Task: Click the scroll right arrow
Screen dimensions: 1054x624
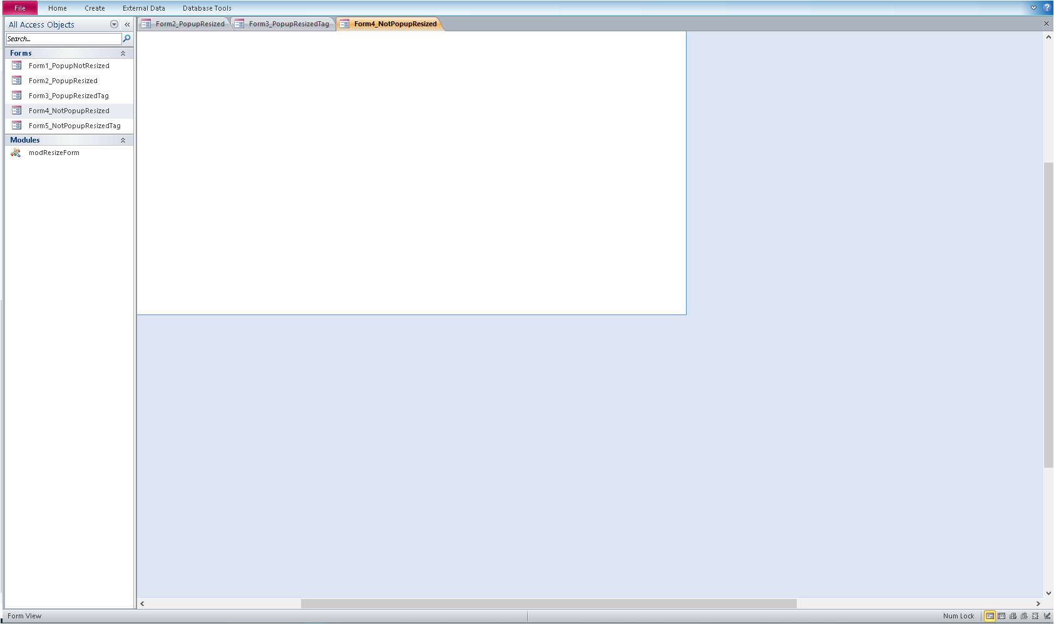Action: [1038, 603]
